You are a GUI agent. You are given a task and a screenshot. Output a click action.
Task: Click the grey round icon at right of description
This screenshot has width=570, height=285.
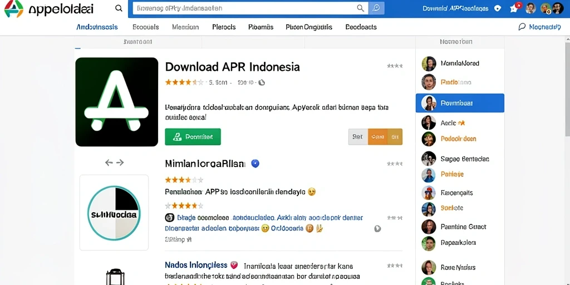[x=377, y=229]
